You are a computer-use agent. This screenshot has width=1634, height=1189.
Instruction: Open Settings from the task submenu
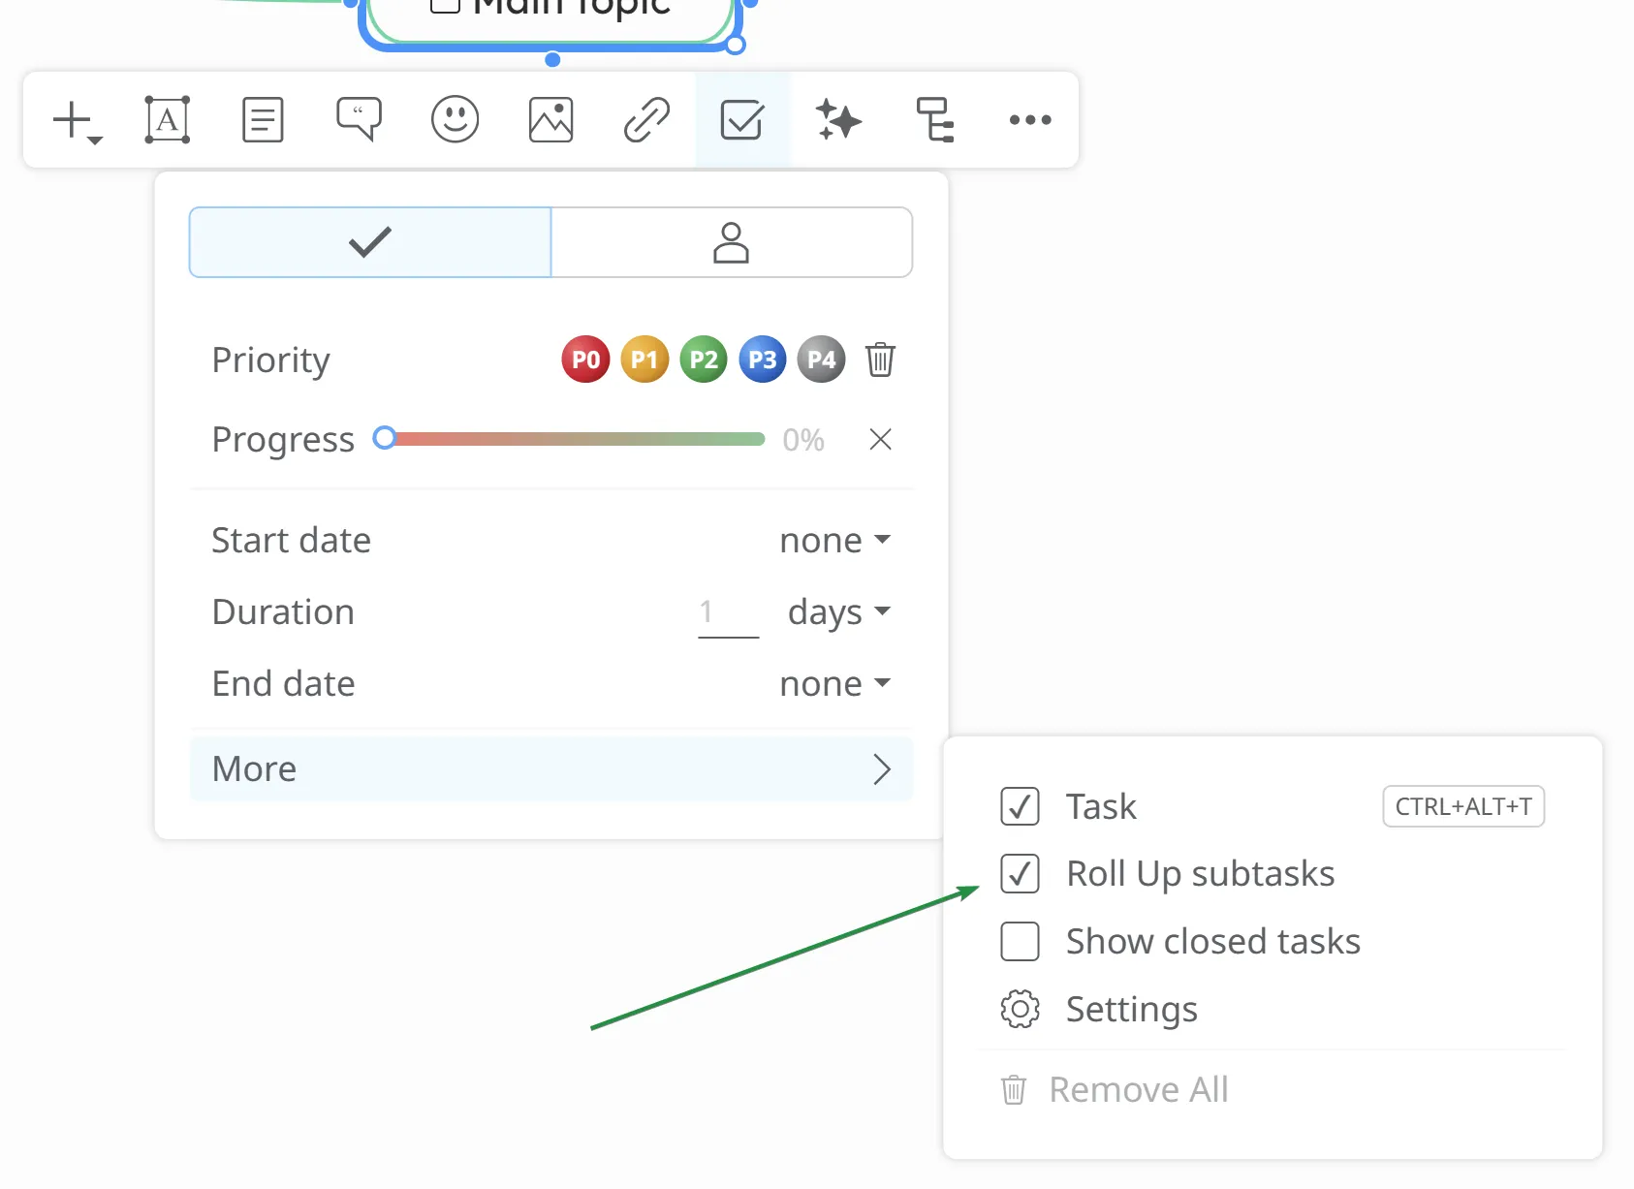pyautogui.click(x=1130, y=1010)
